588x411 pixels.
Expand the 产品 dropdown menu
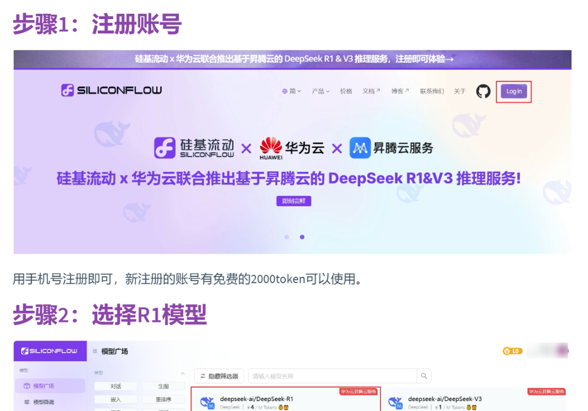tap(321, 91)
